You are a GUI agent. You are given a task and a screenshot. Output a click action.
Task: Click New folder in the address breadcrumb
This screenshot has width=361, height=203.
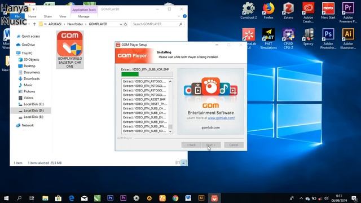coord(75,24)
